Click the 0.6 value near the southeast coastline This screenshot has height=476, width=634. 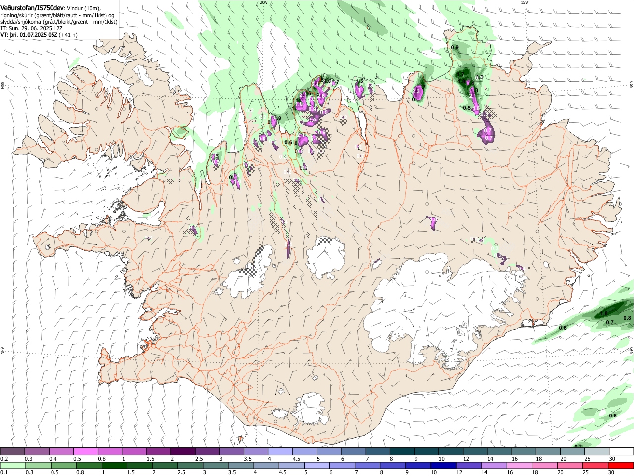tap(563, 328)
